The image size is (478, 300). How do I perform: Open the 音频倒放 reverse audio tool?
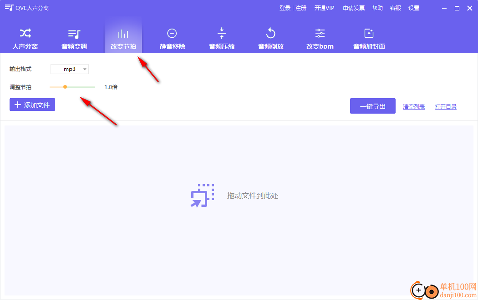[271, 39]
